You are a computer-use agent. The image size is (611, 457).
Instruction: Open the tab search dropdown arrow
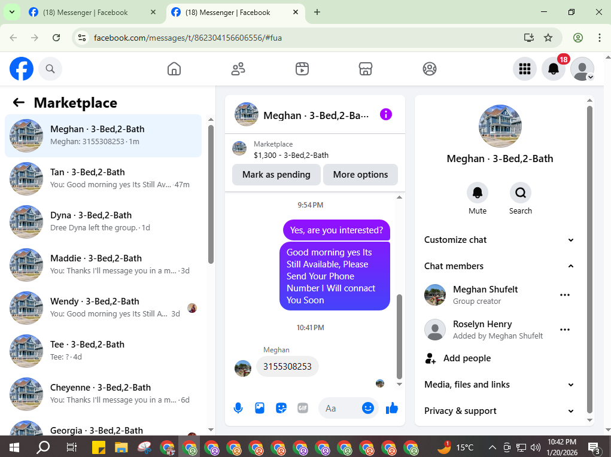tap(12, 13)
